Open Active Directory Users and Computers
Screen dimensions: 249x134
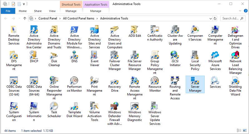pyautogui.click(x=115, y=37)
